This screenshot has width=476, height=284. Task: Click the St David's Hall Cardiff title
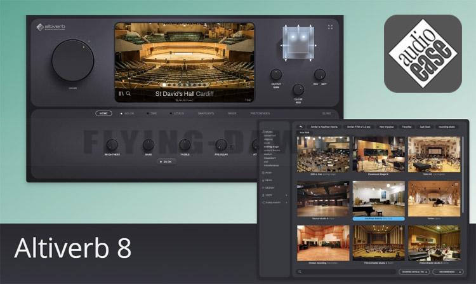tap(185, 93)
